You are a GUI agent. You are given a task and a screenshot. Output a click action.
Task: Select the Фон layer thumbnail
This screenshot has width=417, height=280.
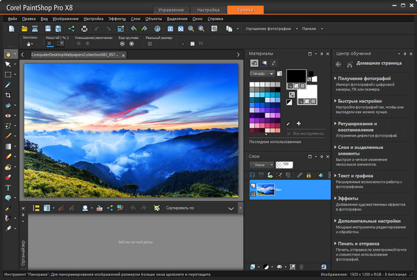[265, 188]
